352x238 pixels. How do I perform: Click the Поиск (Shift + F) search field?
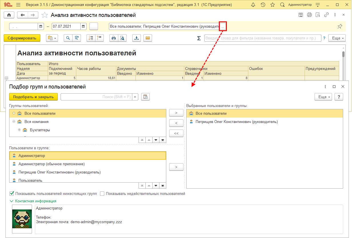tap(96, 97)
